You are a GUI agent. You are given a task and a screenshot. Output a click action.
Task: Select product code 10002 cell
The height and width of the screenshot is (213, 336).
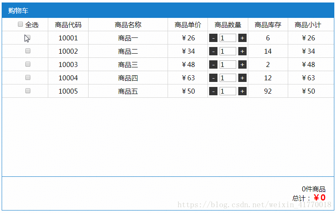click(x=68, y=51)
